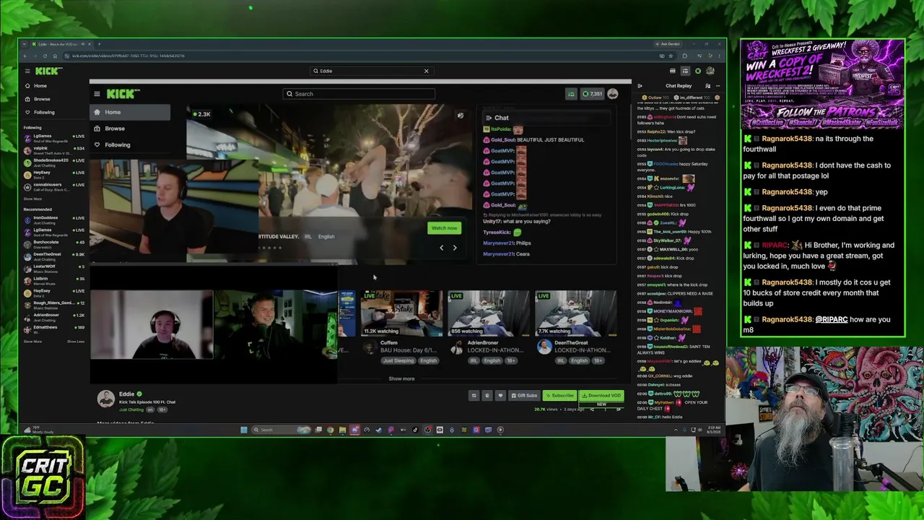Screen dimensions: 924x520
Task: Open the profile avatar menu in Kick's top bar
Action: 710,71
